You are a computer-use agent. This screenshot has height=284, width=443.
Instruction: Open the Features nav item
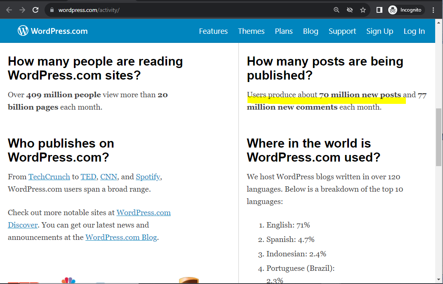click(213, 31)
